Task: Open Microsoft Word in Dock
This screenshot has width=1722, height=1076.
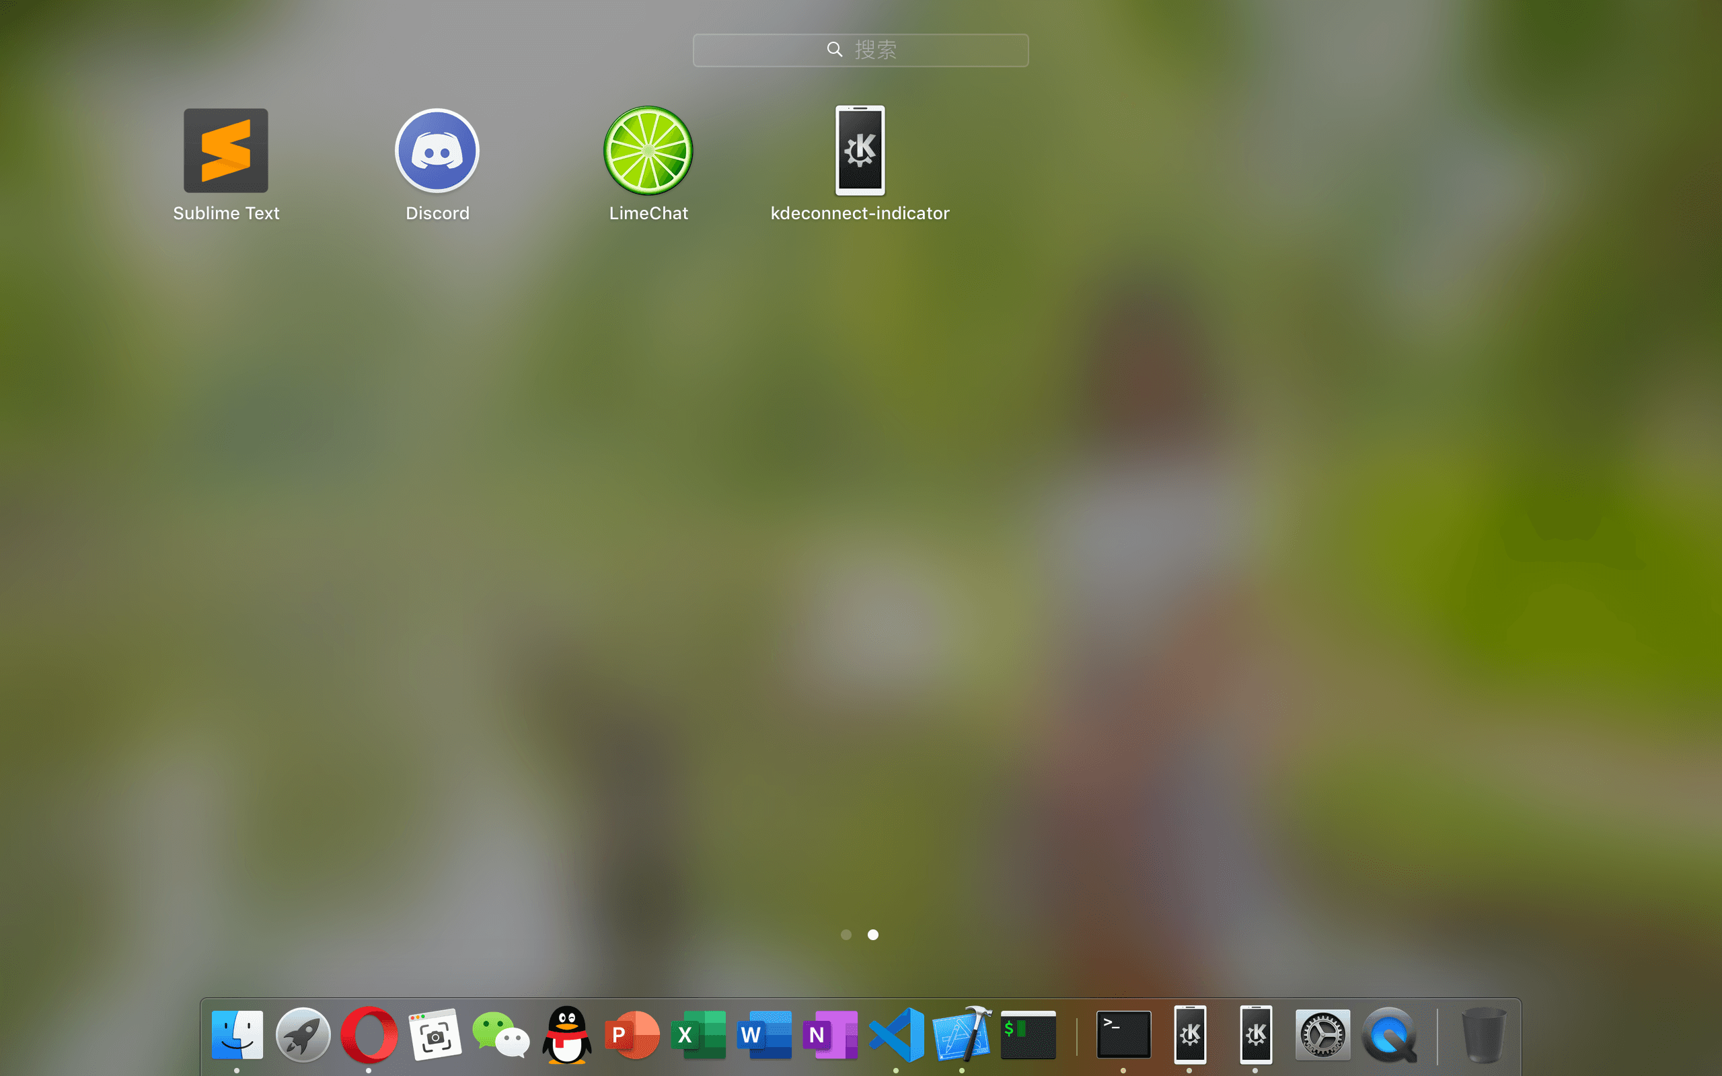Action: (x=765, y=1035)
